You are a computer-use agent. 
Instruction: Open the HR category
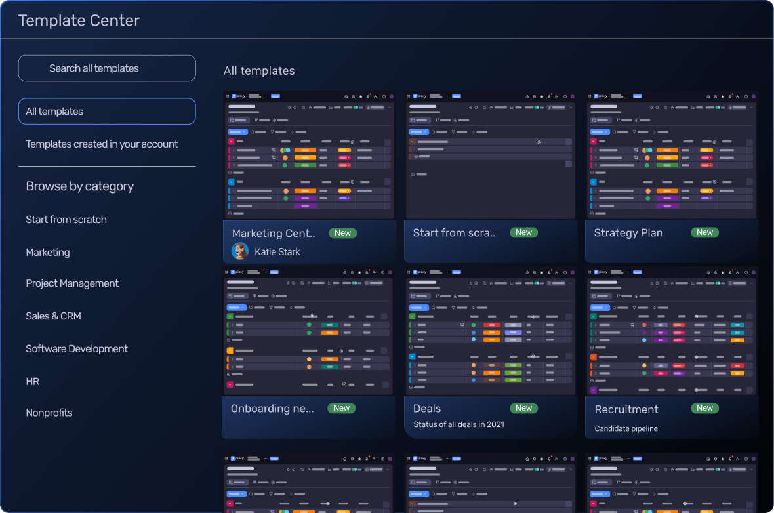click(x=33, y=382)
